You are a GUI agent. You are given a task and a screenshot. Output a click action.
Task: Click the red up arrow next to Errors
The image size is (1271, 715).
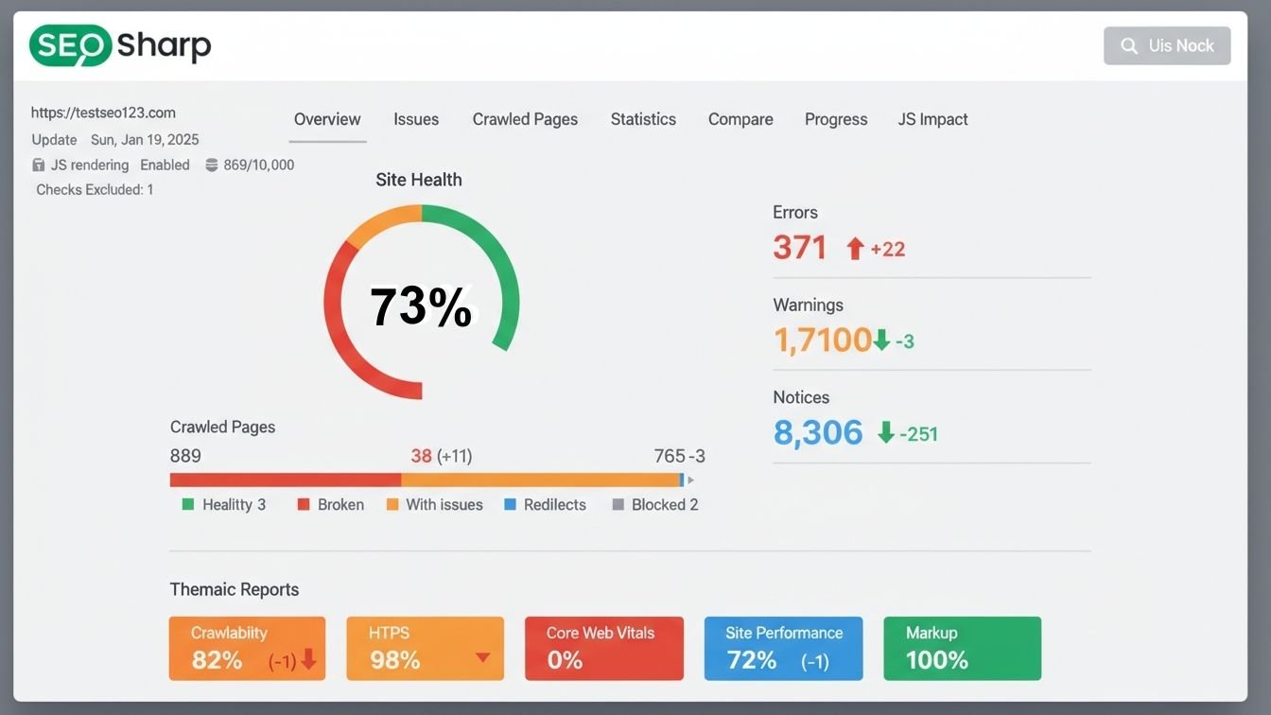[x=854, y=248]
